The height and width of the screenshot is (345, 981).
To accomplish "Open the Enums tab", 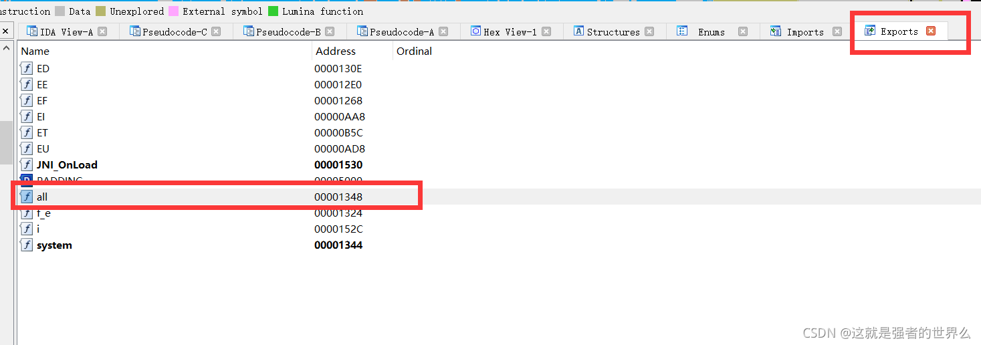I will tap(713, 31).
